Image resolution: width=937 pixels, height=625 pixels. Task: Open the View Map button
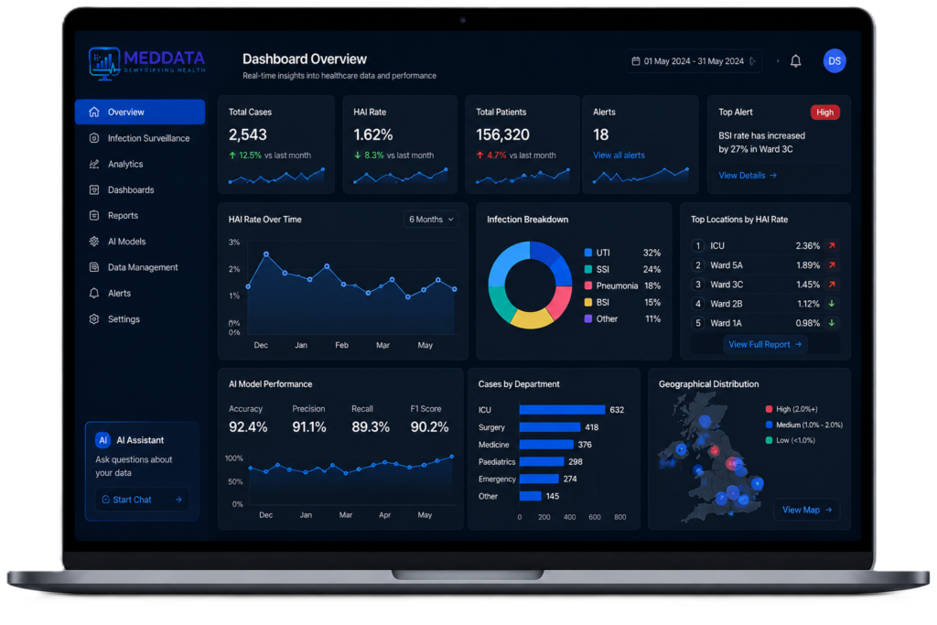[807, 510]
